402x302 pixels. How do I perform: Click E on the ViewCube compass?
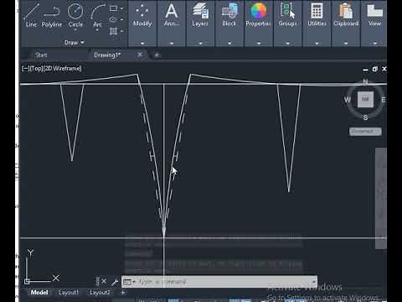click(384, 100)
